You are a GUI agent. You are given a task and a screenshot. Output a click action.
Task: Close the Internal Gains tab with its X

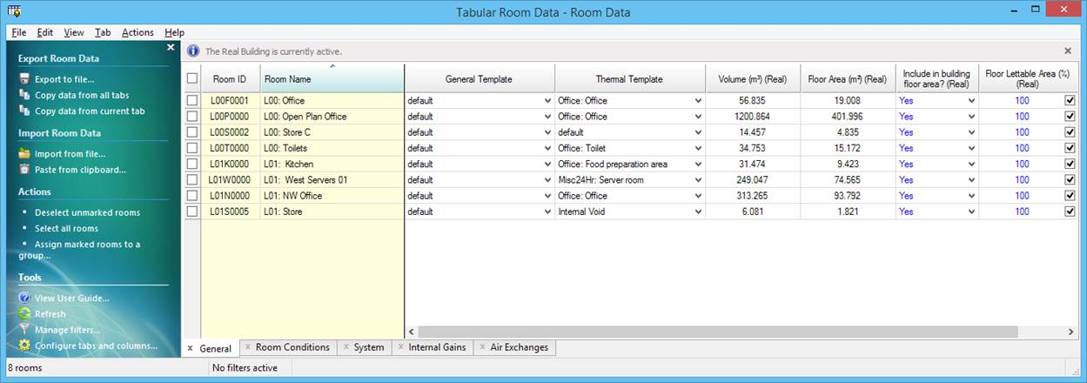click(399, 347)
